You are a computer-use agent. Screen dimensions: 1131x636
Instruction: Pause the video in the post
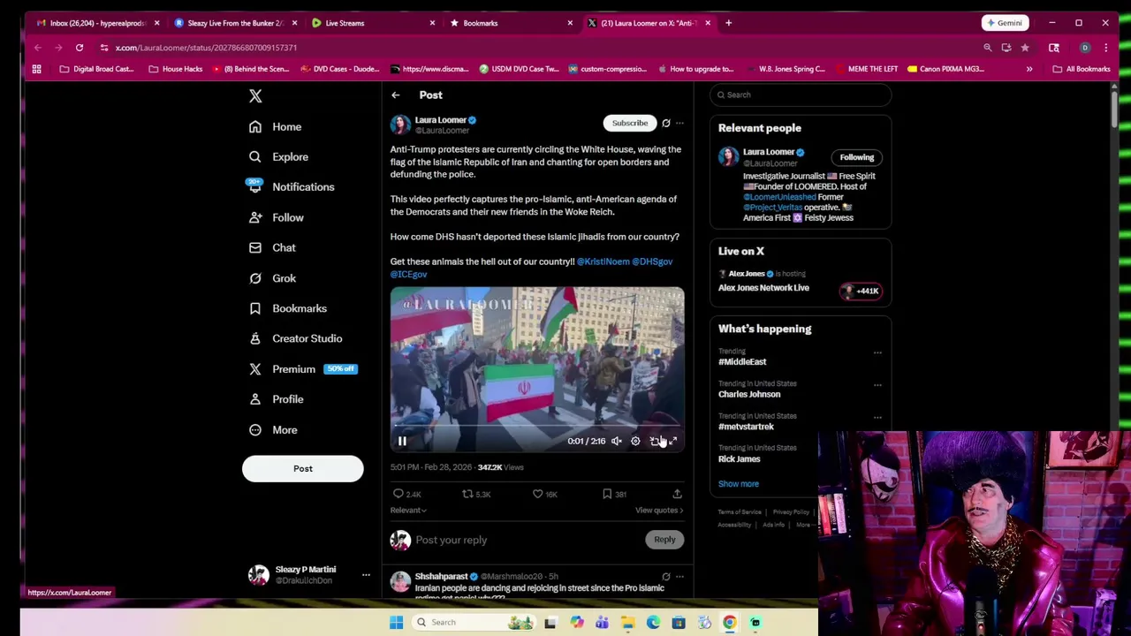click(x=402, y=441)
